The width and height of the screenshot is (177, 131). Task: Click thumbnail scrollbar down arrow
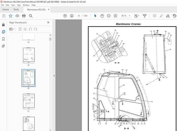(x=50, y=130)
